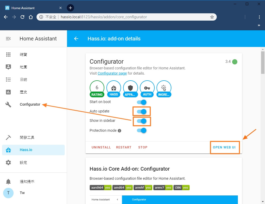Toggle Auto update switch

pos(142,112)
